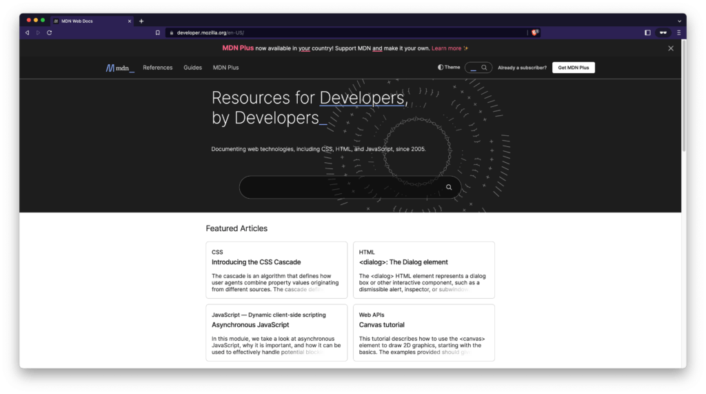The image size is (706, 394).
Task: Follow the Learn more link in banner
Action: coord(446,48)
